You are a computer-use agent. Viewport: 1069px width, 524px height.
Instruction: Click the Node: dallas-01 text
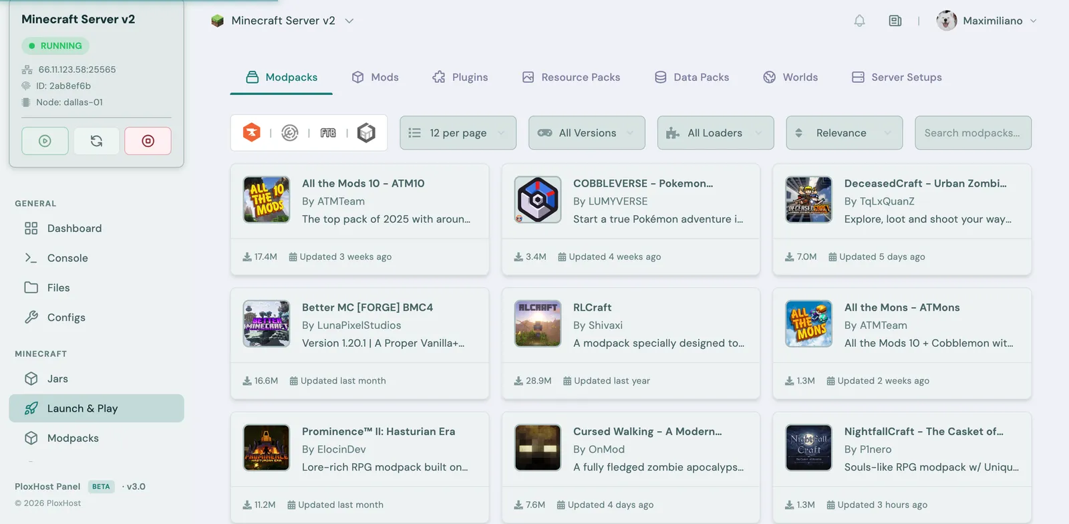69,102
